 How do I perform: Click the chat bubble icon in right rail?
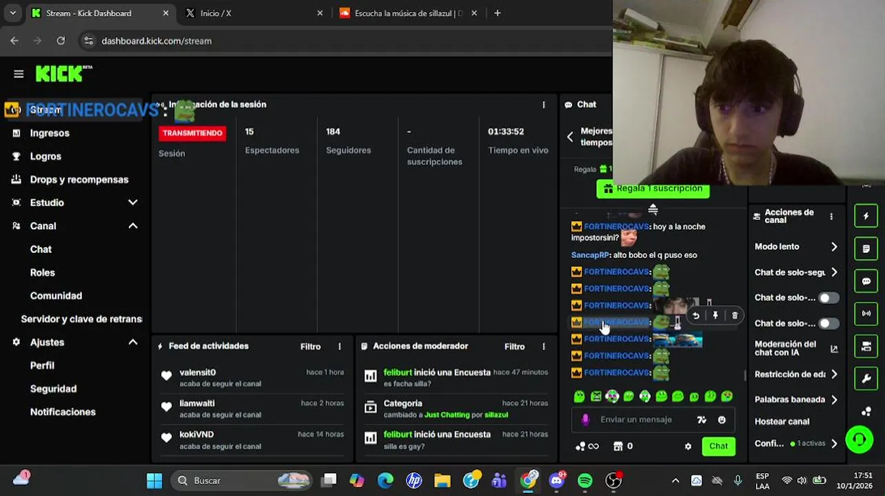click(x=866, y=281)
